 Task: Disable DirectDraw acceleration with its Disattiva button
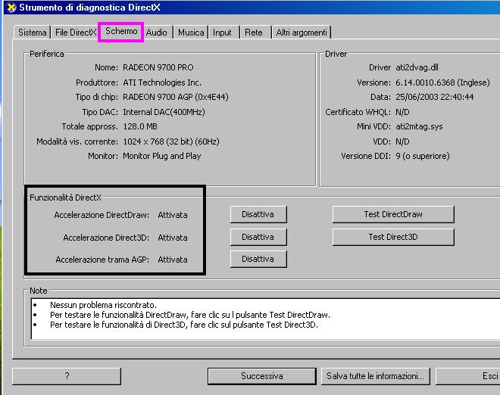point(258,214)
